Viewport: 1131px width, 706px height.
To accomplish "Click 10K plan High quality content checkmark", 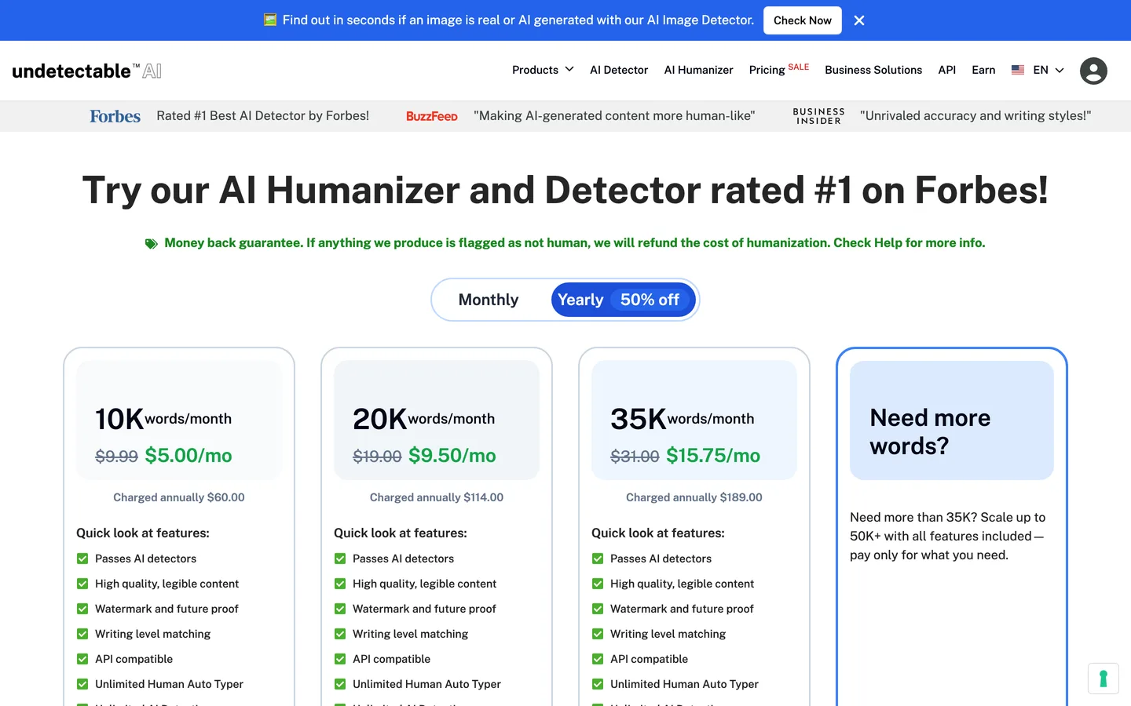I will [82, 584].
